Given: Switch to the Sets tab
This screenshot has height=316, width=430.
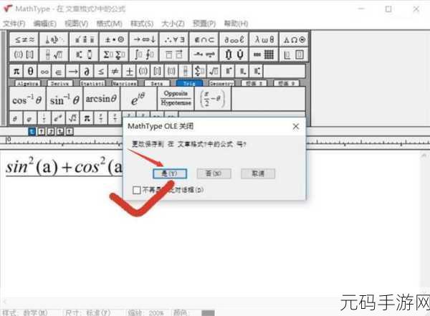Looking at the screenshot, I should pyautogui.click(x=157, y=83).
